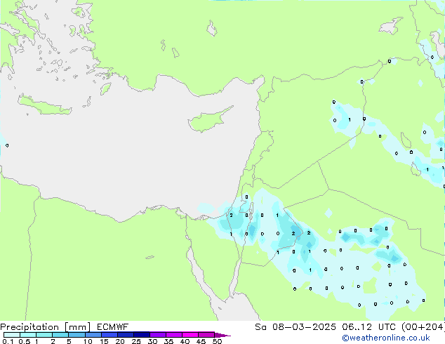The width and height of the screenshot is (445, 344).
Task: Pick the 0.1–0.5 mm legend color swatch
Action: point(12,335)
